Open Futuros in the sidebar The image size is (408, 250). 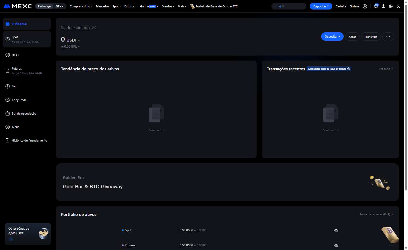pyautogui.click(x=27, y=71)
